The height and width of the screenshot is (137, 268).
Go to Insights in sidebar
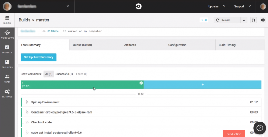[x=7, y=49]
